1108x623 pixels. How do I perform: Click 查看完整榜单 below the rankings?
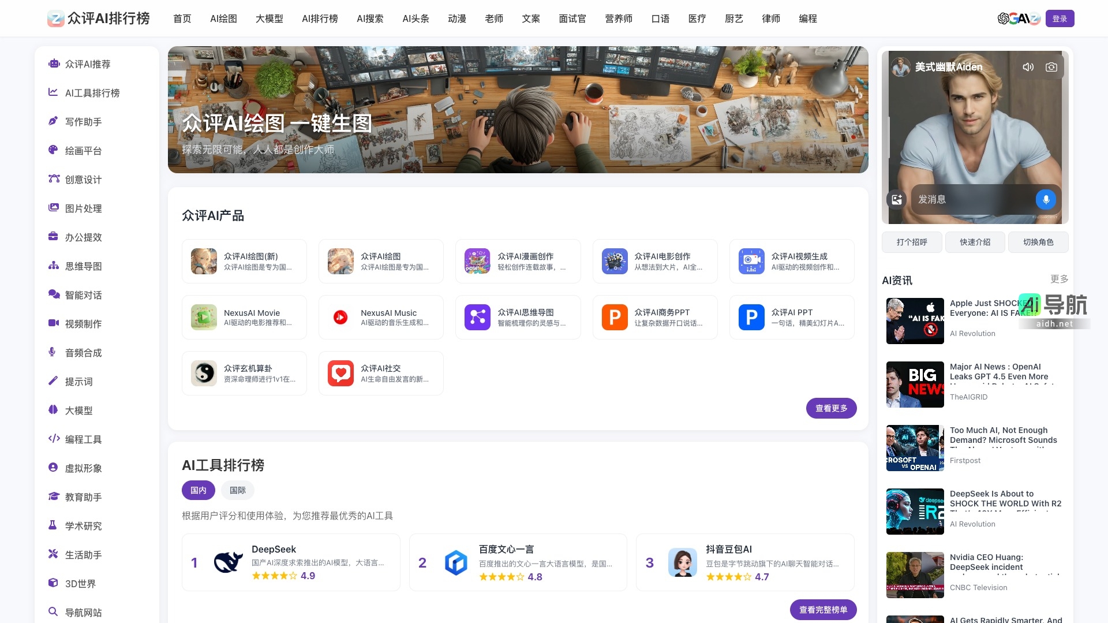(x=823, y=609)
